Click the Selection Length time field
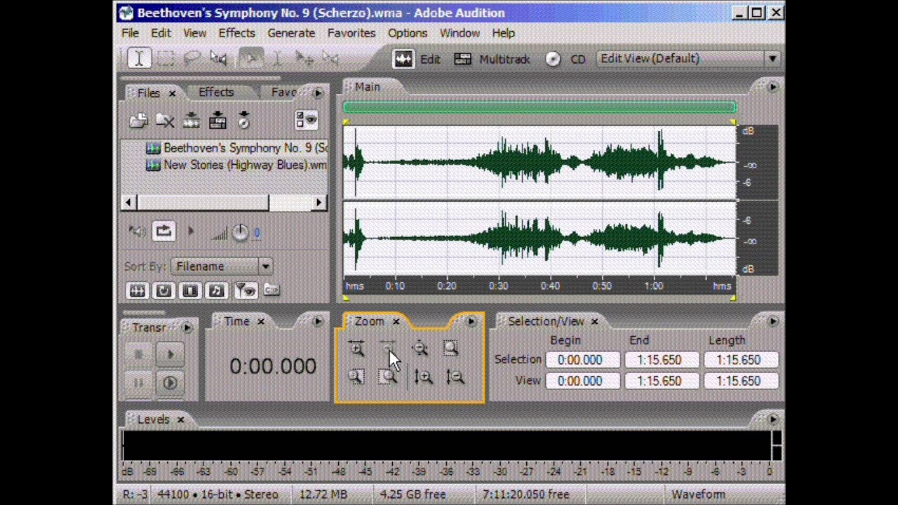Image resolution: width=898 pixels, height=505 pixels. pos(741,360)
